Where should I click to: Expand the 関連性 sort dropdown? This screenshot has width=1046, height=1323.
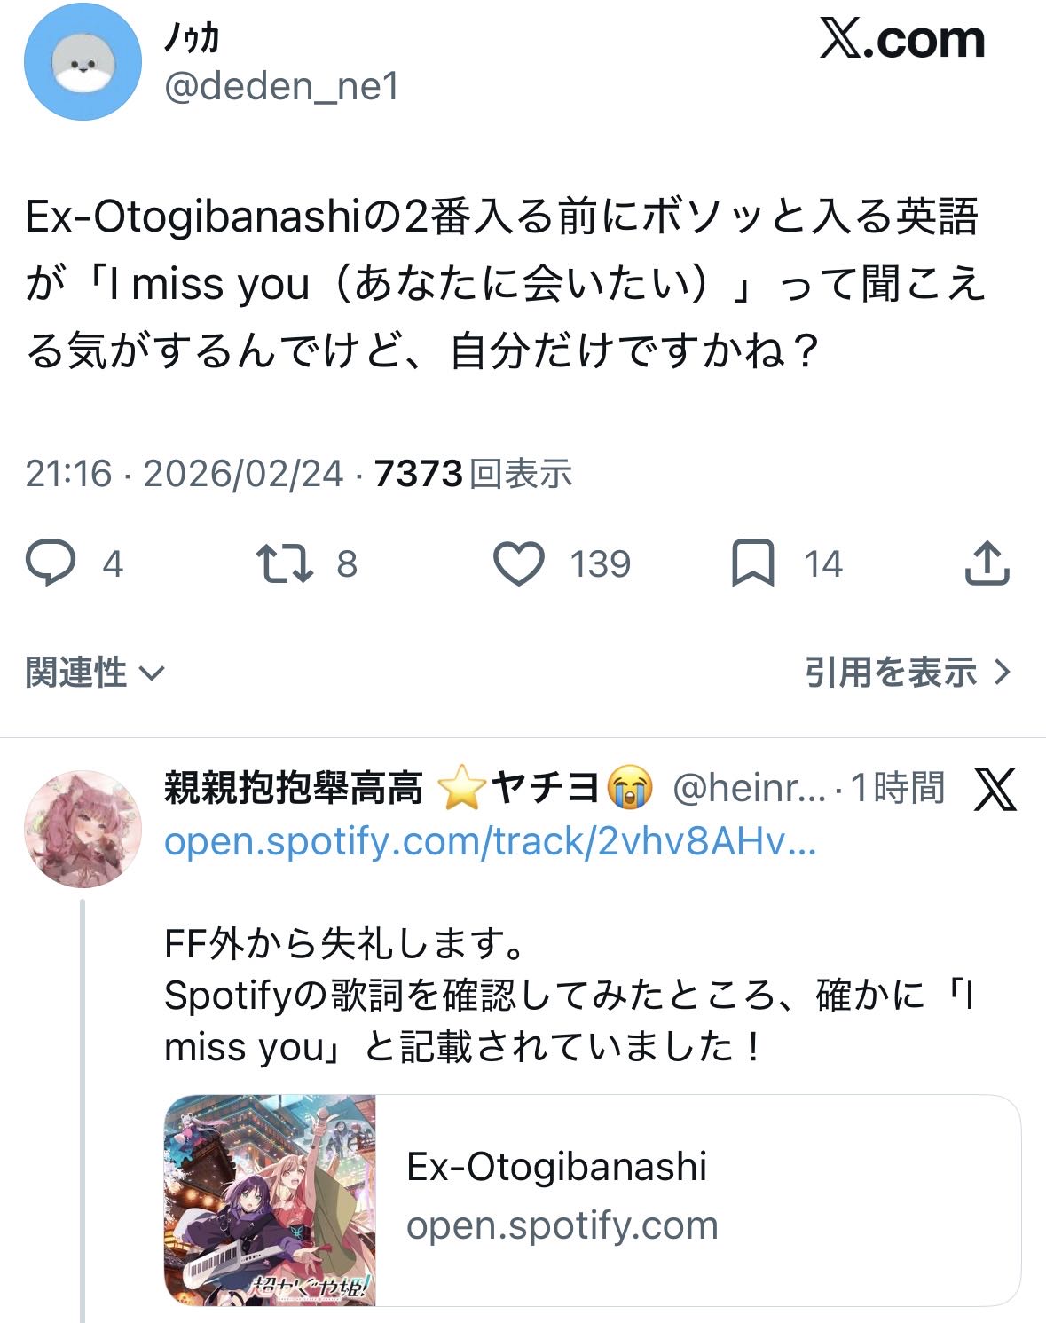click(95, 672)
